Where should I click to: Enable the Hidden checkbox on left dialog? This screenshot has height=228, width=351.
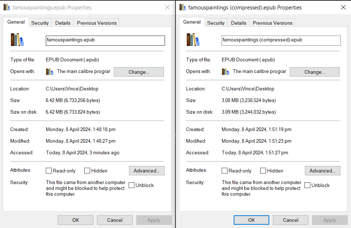pyautogui.click(x=87, y=171)
